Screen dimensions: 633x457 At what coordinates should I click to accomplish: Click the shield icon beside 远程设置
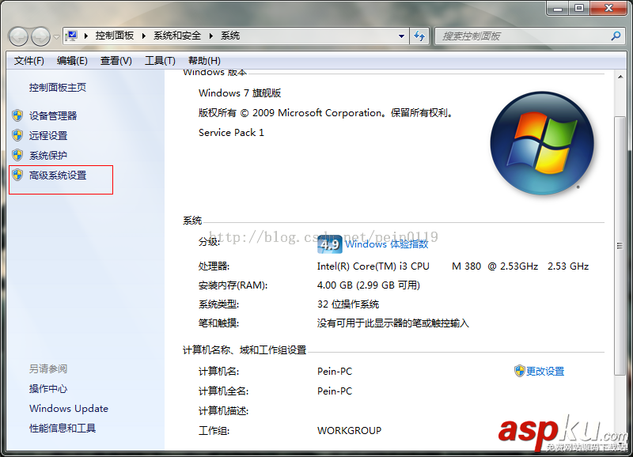coord(17,135)
